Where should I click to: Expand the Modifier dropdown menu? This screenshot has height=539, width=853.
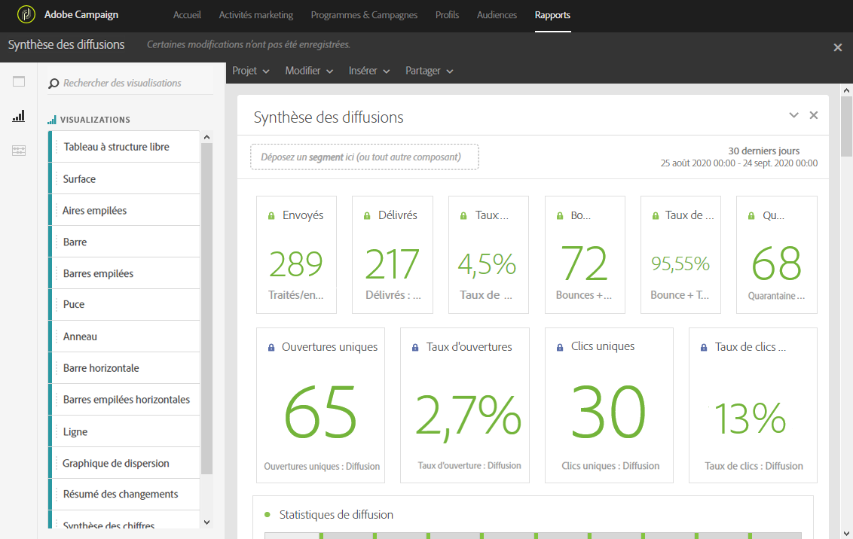coord(309,71)
